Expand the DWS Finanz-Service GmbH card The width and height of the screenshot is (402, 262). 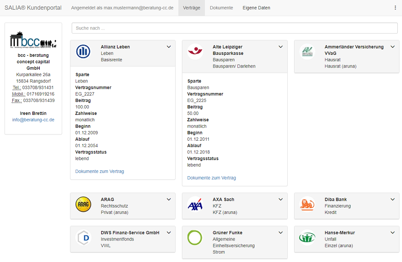click(169, 233)
